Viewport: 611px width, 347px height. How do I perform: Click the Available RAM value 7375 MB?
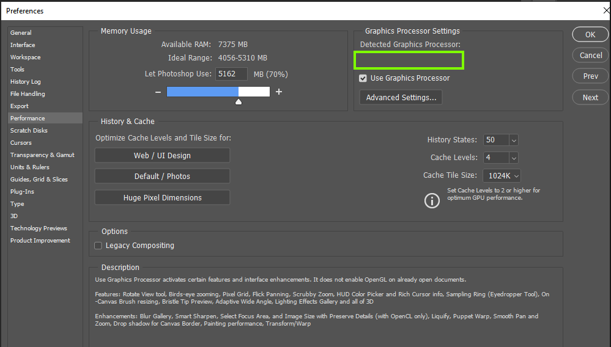[x=232, y=45]
